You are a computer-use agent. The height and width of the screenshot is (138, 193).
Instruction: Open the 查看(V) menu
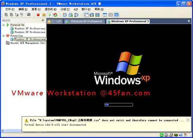pyautogui.click(x=36, y=9)
